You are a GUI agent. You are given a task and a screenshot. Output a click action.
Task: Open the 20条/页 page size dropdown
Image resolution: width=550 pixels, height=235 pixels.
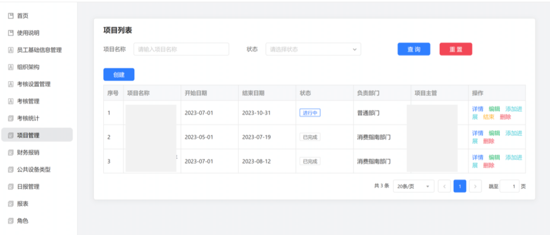tap(414, 186)
